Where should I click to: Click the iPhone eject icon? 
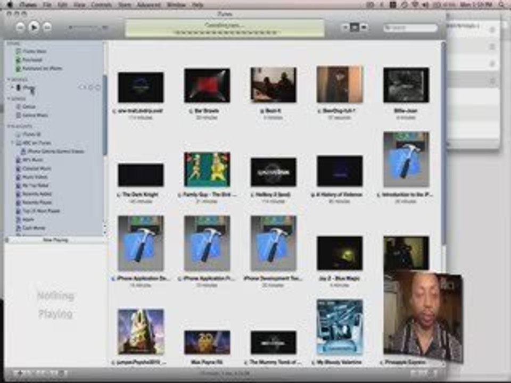coord(98,87)
